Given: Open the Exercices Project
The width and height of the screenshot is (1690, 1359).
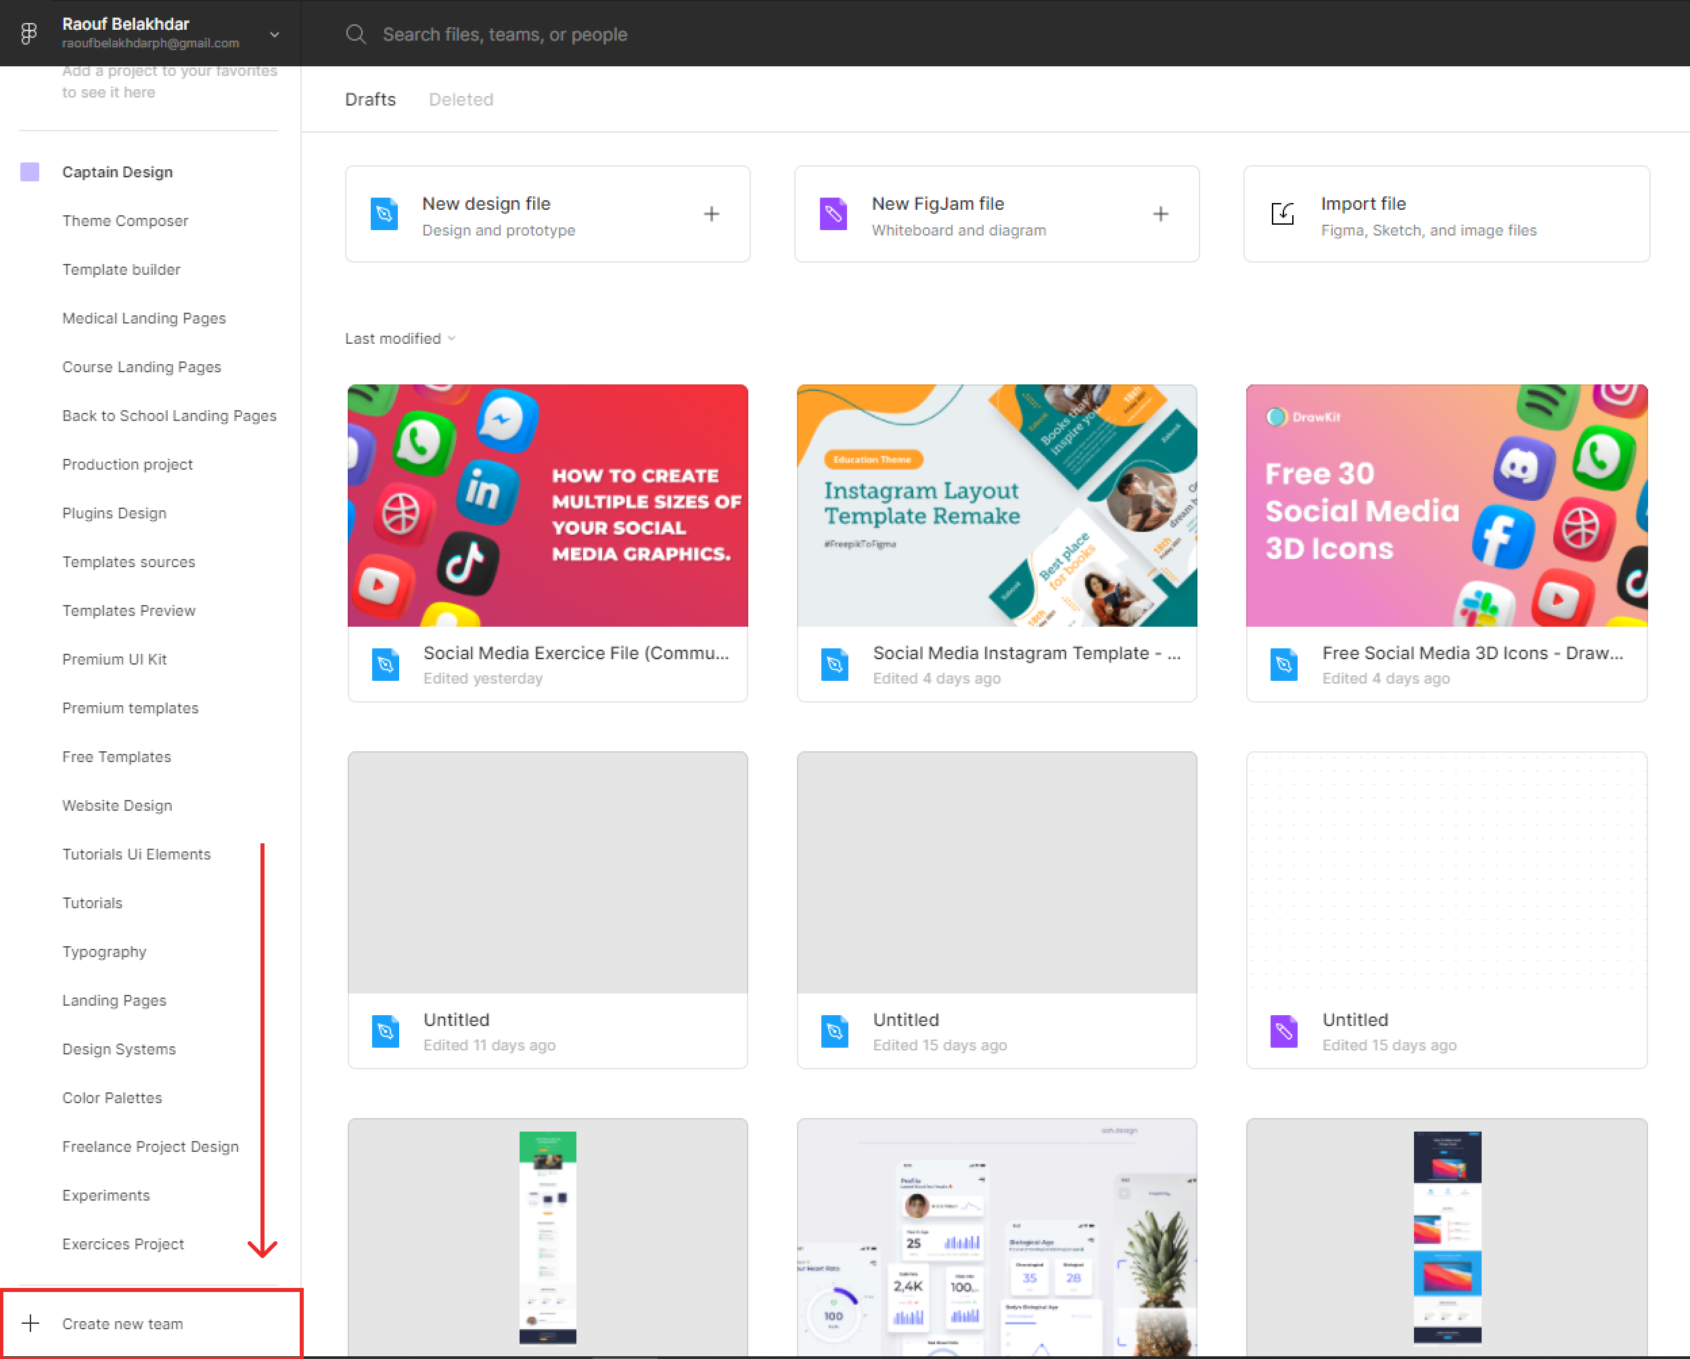Looking at the screenshot, I should coord(123,1243).
